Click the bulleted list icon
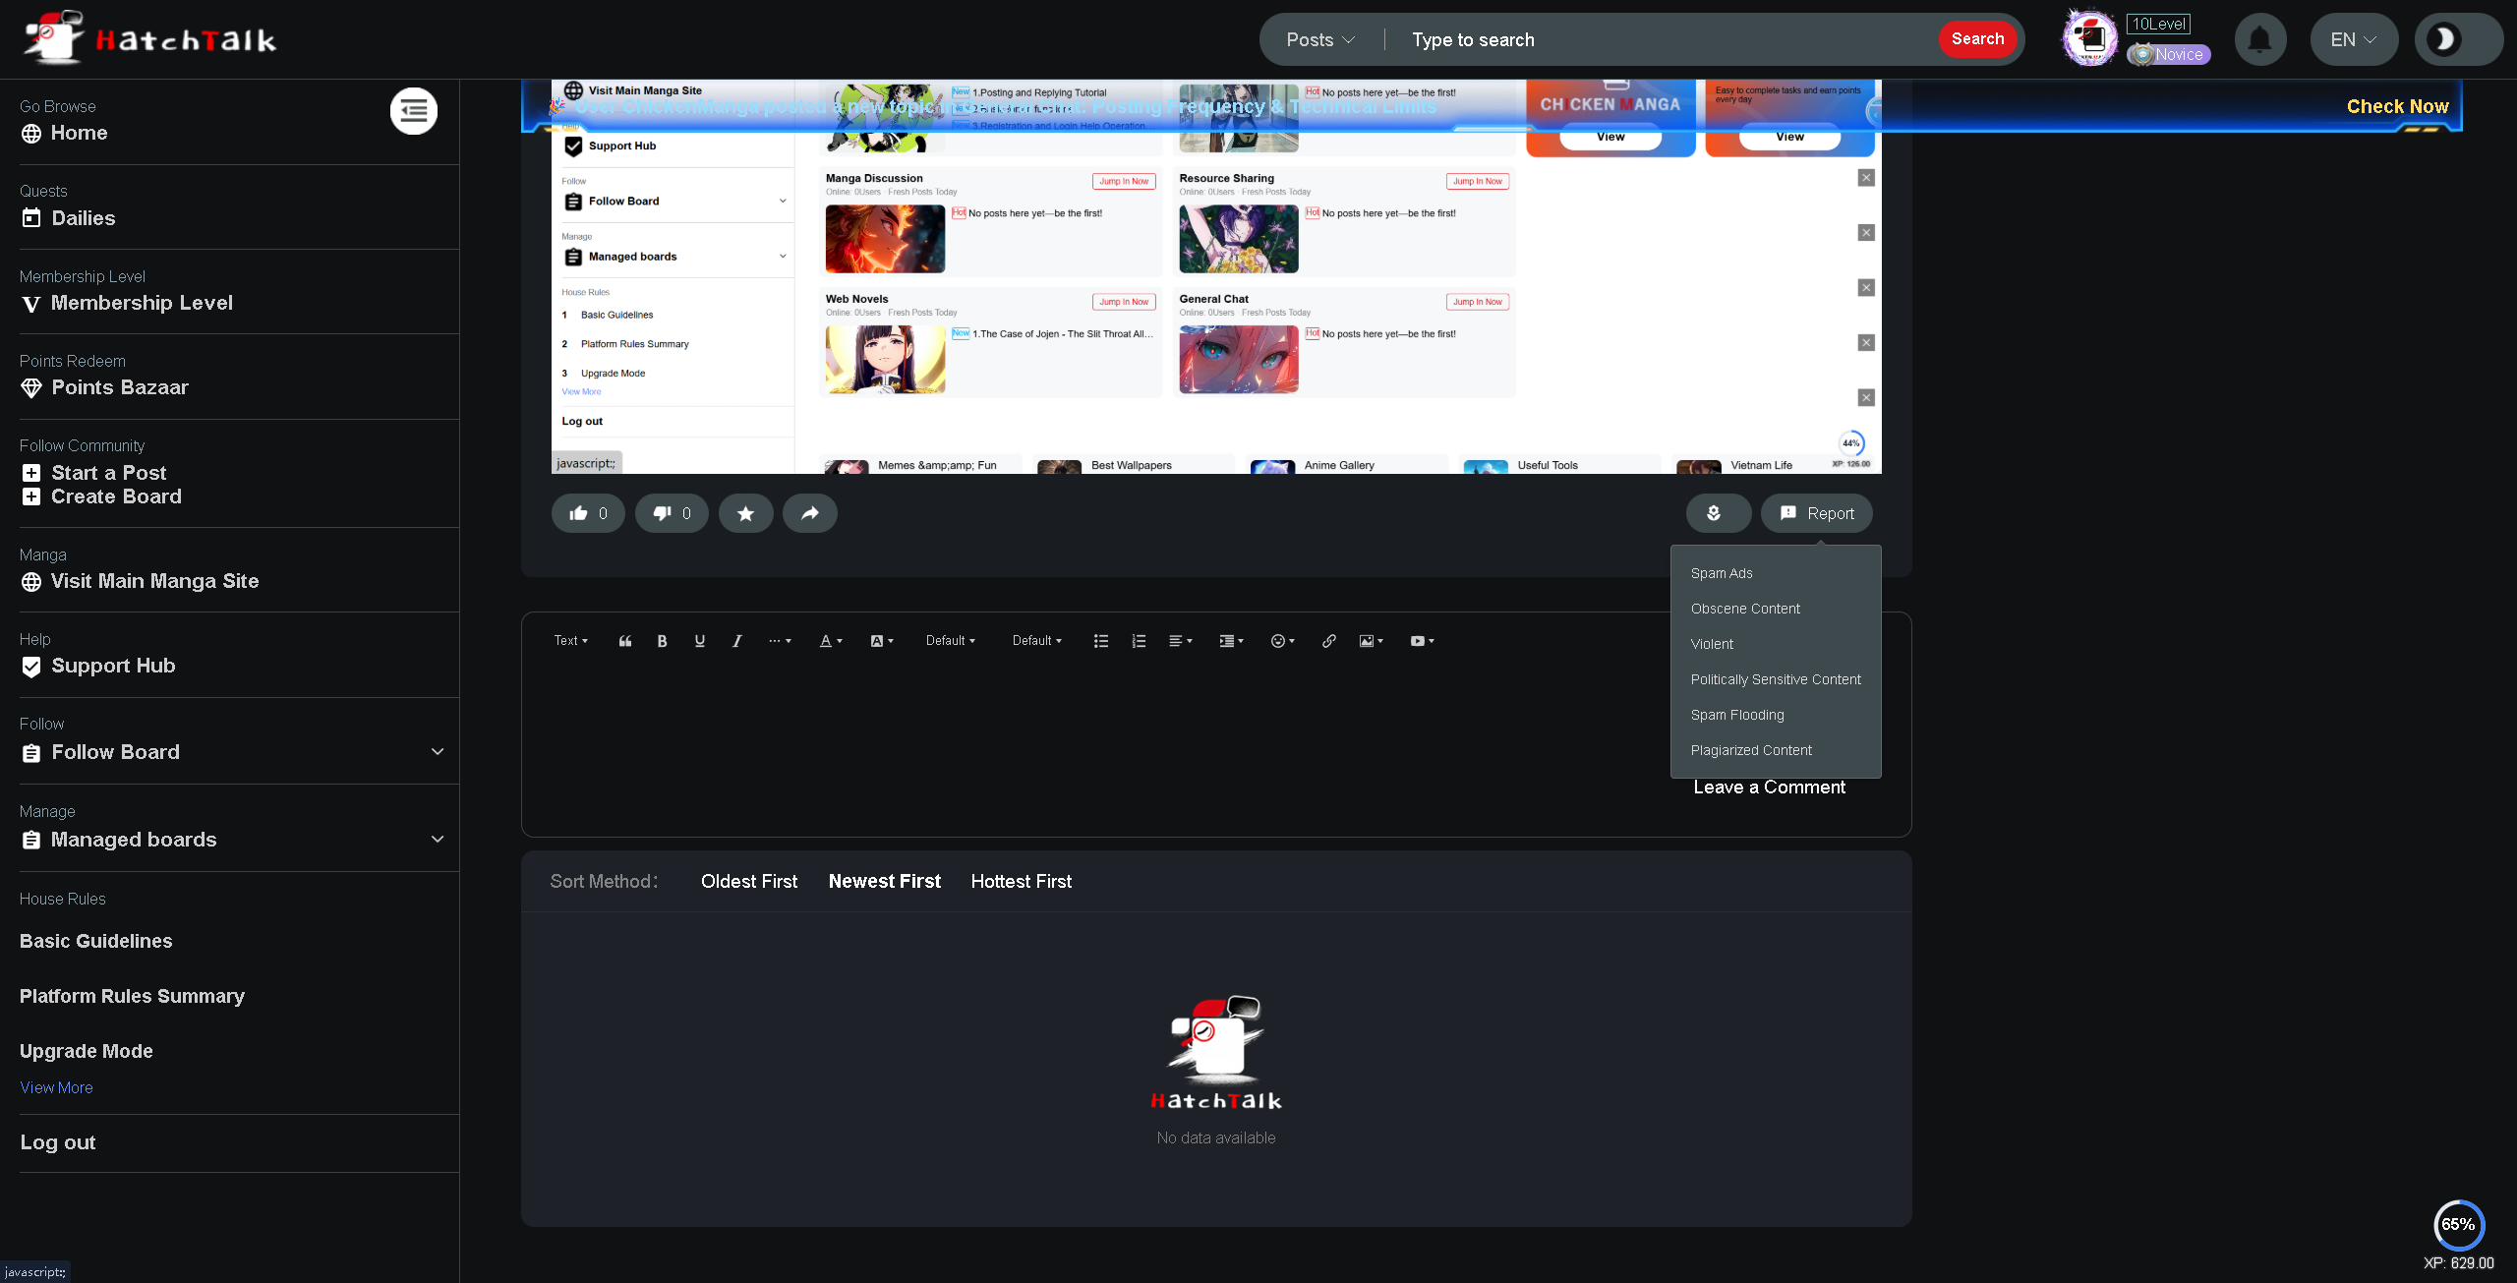 [x=1100, y=641]
